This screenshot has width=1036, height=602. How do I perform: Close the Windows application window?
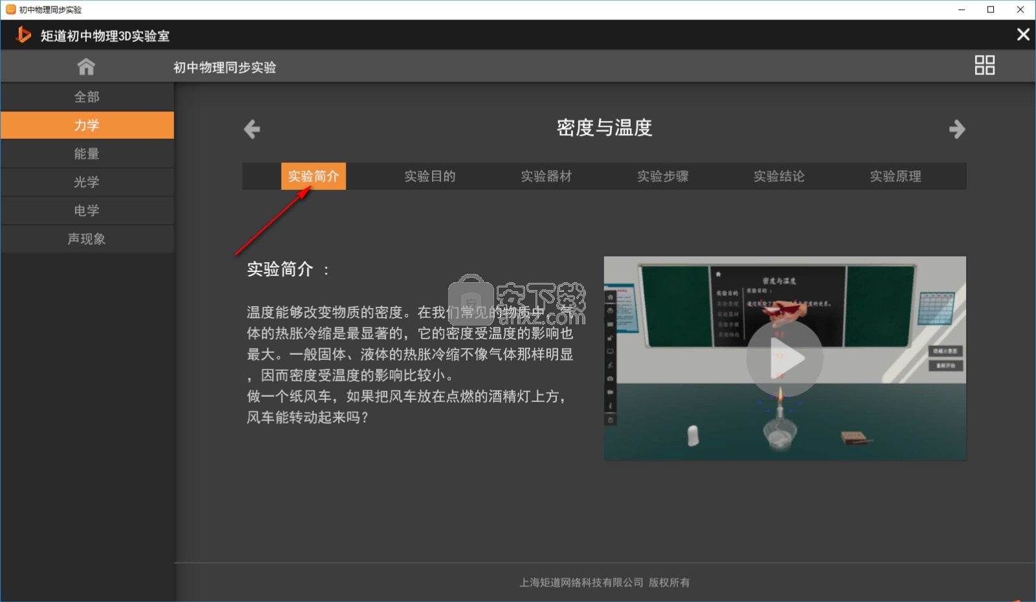(x=1020, y=10)
